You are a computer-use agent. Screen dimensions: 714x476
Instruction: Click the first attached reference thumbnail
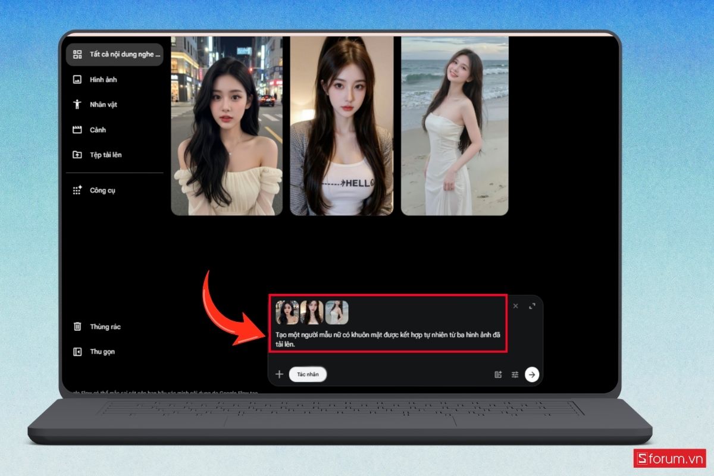pyautogui.click(x=287, y=312)
